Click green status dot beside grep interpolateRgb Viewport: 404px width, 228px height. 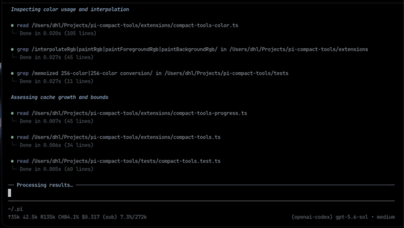[x=12, y=50]
